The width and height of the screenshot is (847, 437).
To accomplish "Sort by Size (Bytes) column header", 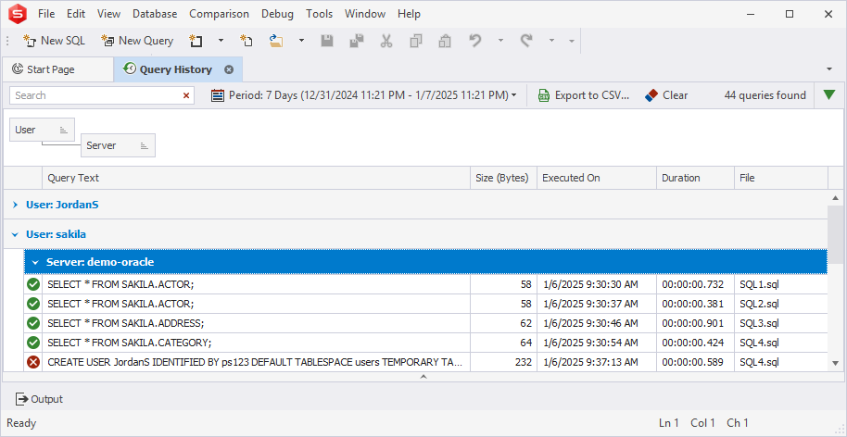I will (503, 178).
